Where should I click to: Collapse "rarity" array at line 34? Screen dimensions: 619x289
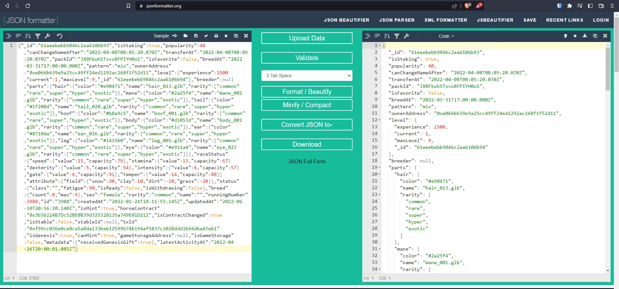(x=380, y=269)
